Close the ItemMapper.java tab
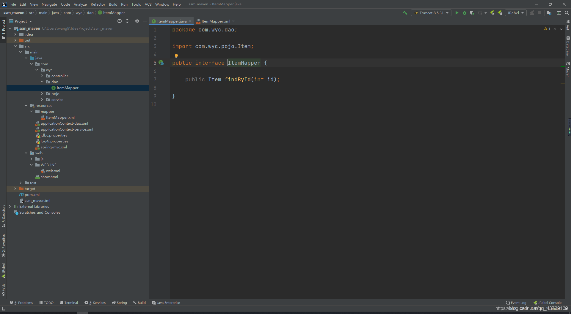The image size is (571, 314). click(190, 21)
